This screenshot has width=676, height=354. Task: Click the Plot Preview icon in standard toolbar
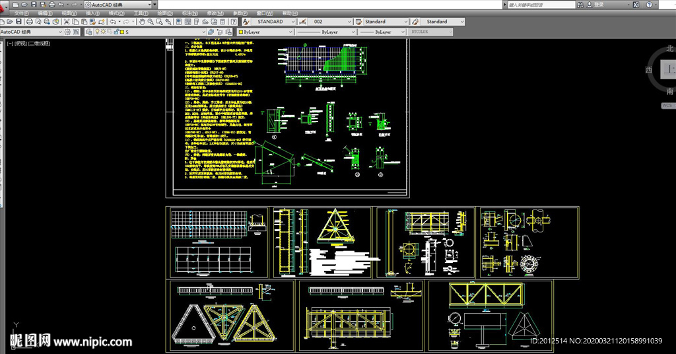[x=38, y=22]
